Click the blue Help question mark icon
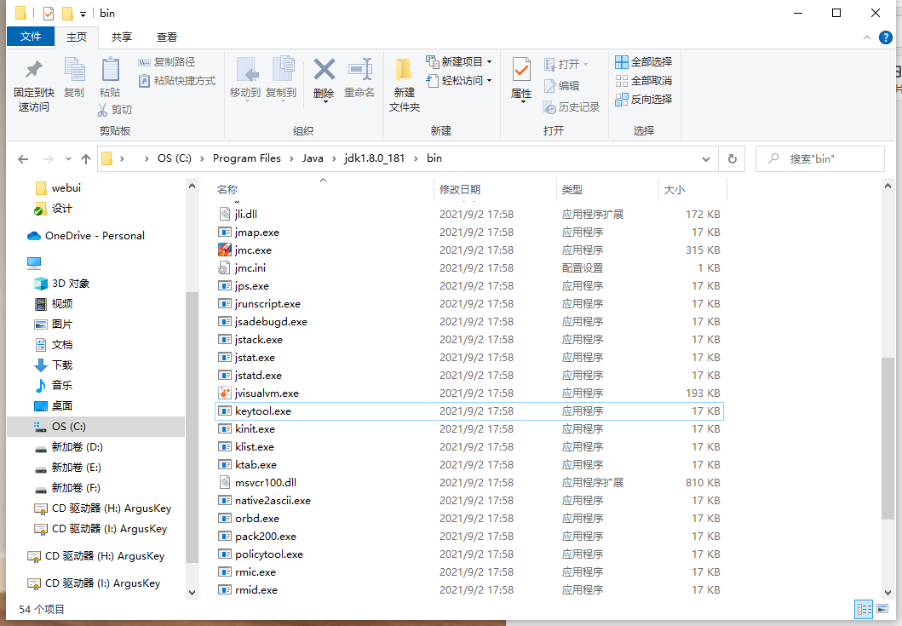 pyautogui.click(x=885, y=37)
